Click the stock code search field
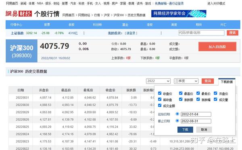This screenshot has width=242, height=150. (201, 33)
